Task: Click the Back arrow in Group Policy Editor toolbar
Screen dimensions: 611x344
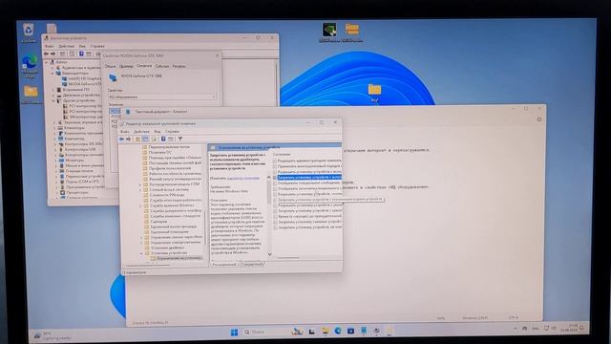Action: 122,139
